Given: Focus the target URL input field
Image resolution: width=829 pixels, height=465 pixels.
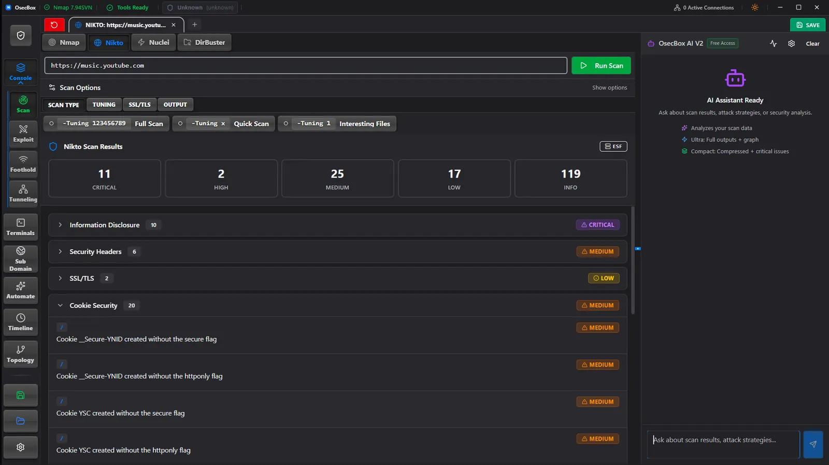Looking at the screenshot, I should coord(306,66).
